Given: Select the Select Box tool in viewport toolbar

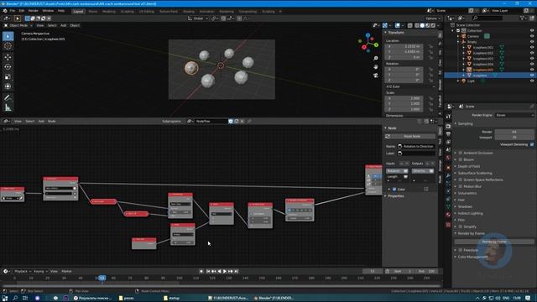Looking at the screenshot, I should click(x=8, y=36).
